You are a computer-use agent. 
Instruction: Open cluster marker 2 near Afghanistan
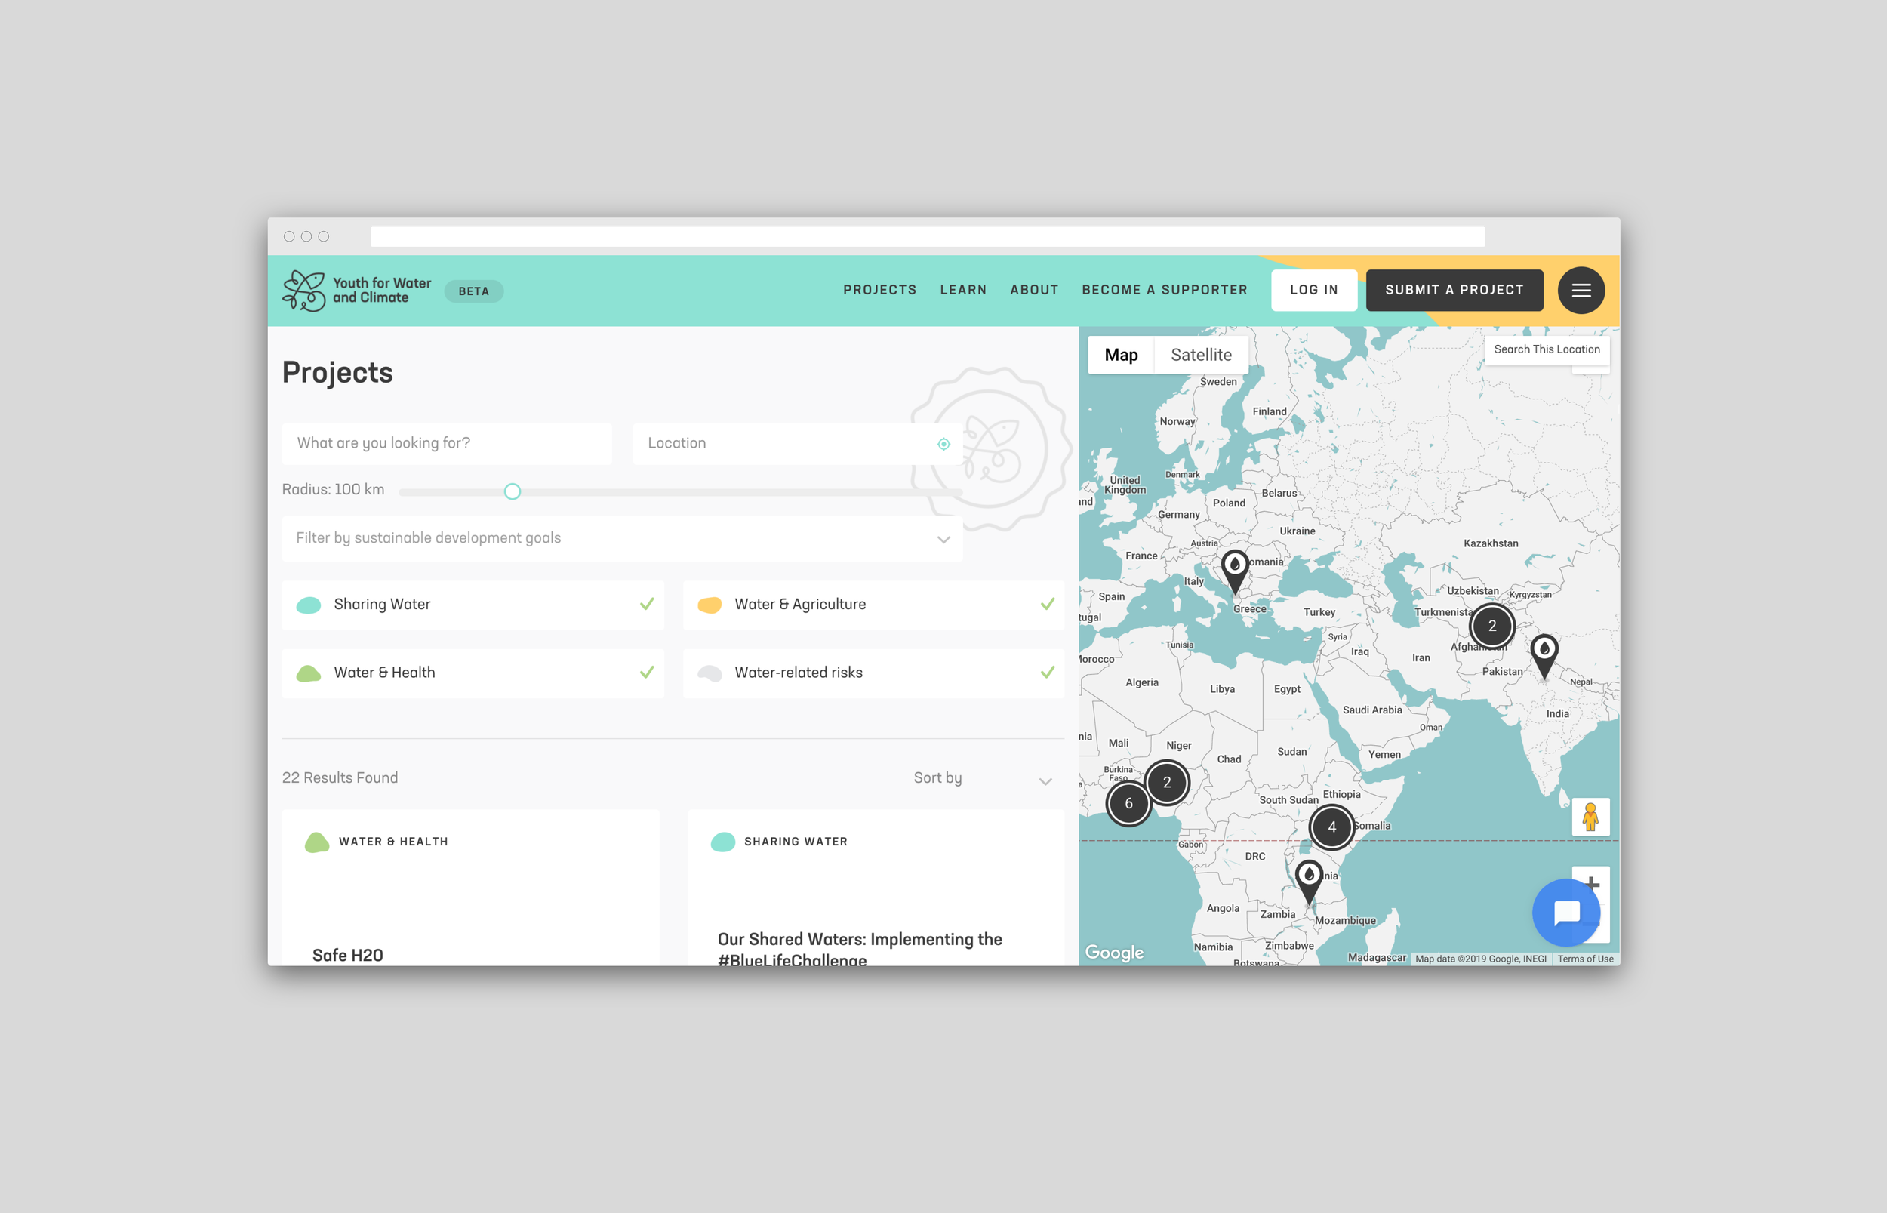1491,627
